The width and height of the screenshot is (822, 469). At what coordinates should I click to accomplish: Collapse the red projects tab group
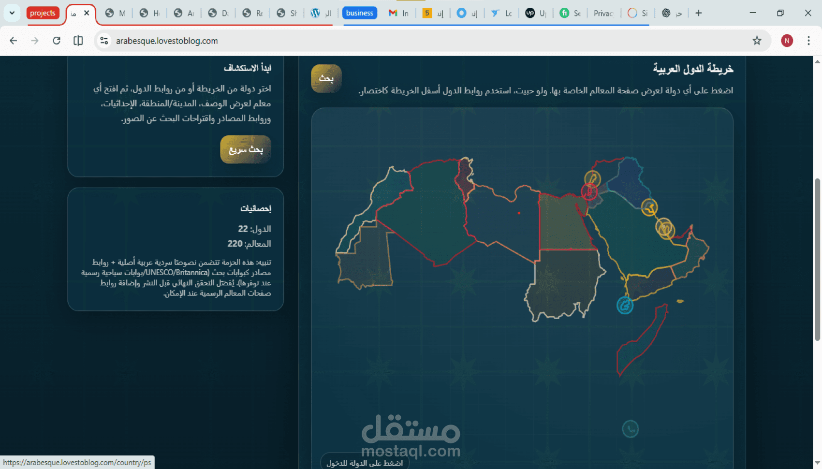point(43,13)
